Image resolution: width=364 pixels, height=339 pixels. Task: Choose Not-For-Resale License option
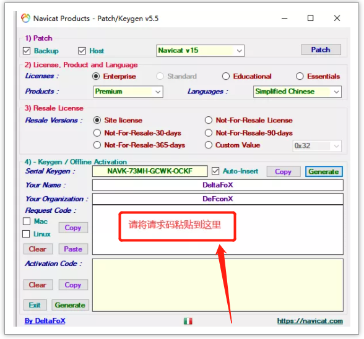click(x=209, y=120)
